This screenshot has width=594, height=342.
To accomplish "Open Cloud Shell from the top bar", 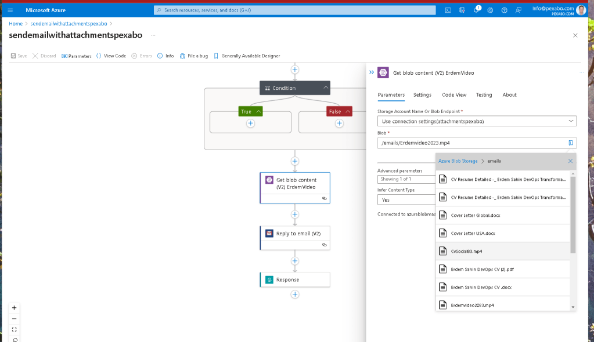I will (448, 10).
